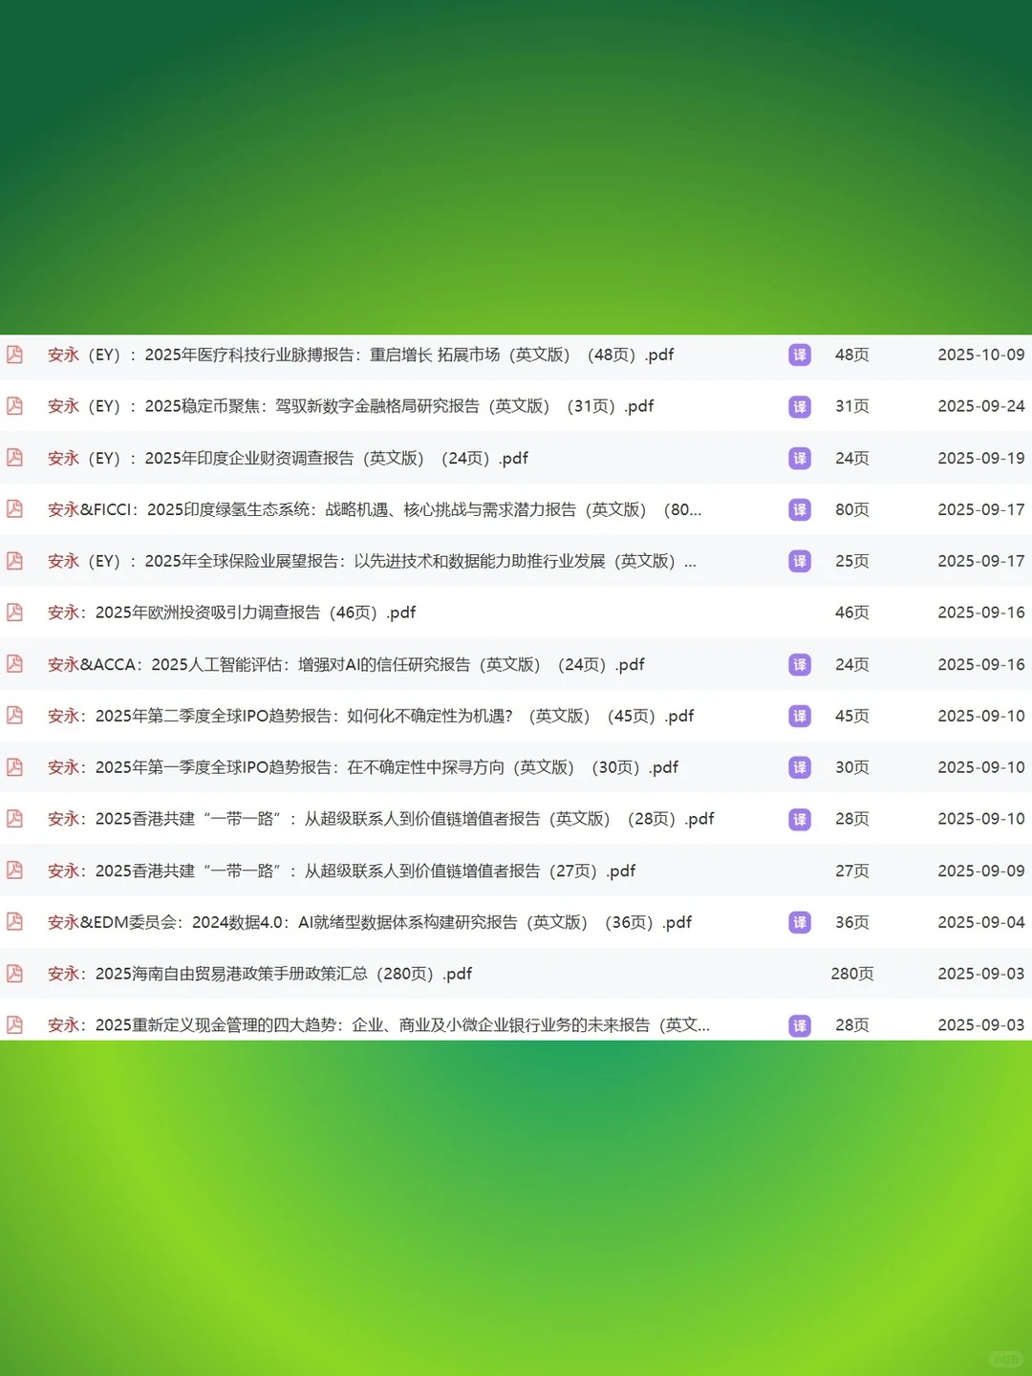Open 2025年第一季度全球IPO趋势报告 (30页).pdf
Image resolution: width=1032 pixels, height=1376 pixels.
point(363,767)
